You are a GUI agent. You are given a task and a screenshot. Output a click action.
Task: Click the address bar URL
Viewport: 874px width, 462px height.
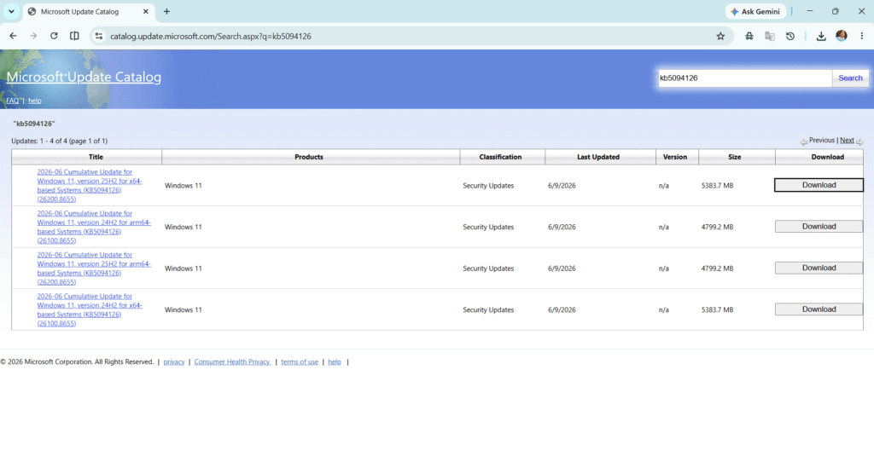[x=211, y=36]
